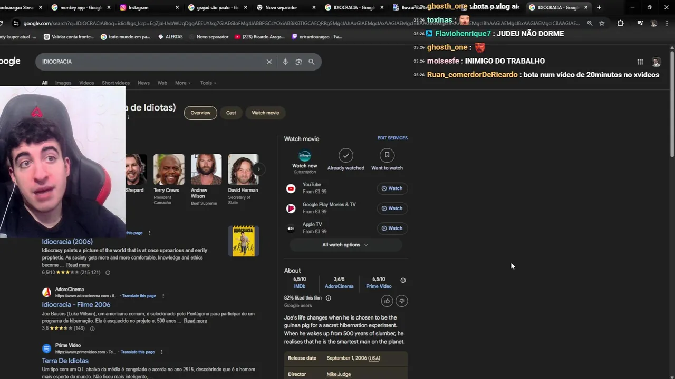675x379 pixels.
Task: Switch to monkey app Google tab
Action: (81, 7)
